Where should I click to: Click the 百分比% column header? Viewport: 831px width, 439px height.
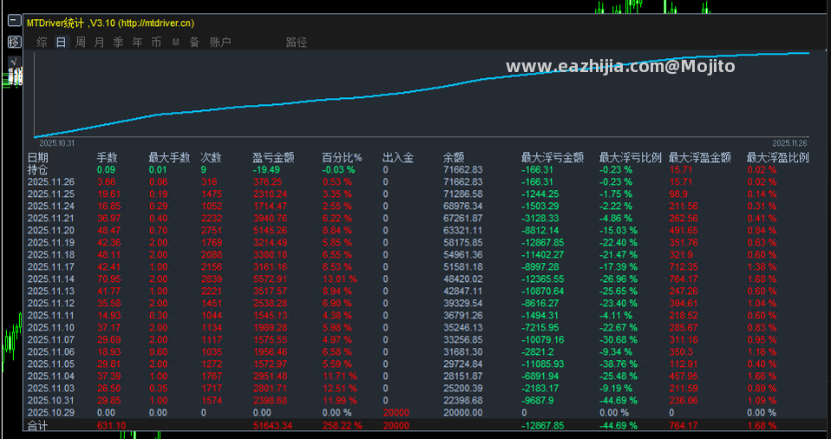pos(342,158)
